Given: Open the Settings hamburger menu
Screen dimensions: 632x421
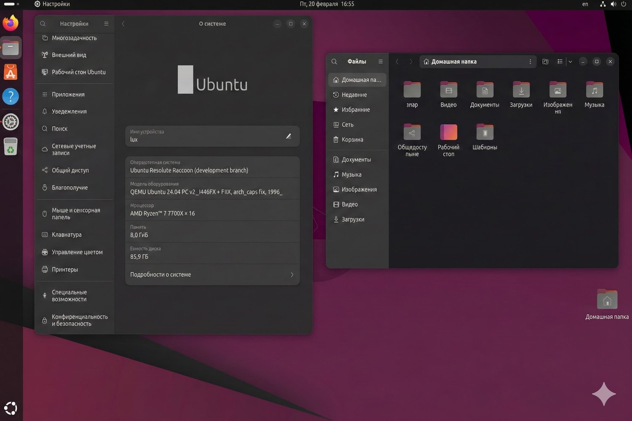Looking at the screenshot, I should pyautogui.click(x=106, y=24).
